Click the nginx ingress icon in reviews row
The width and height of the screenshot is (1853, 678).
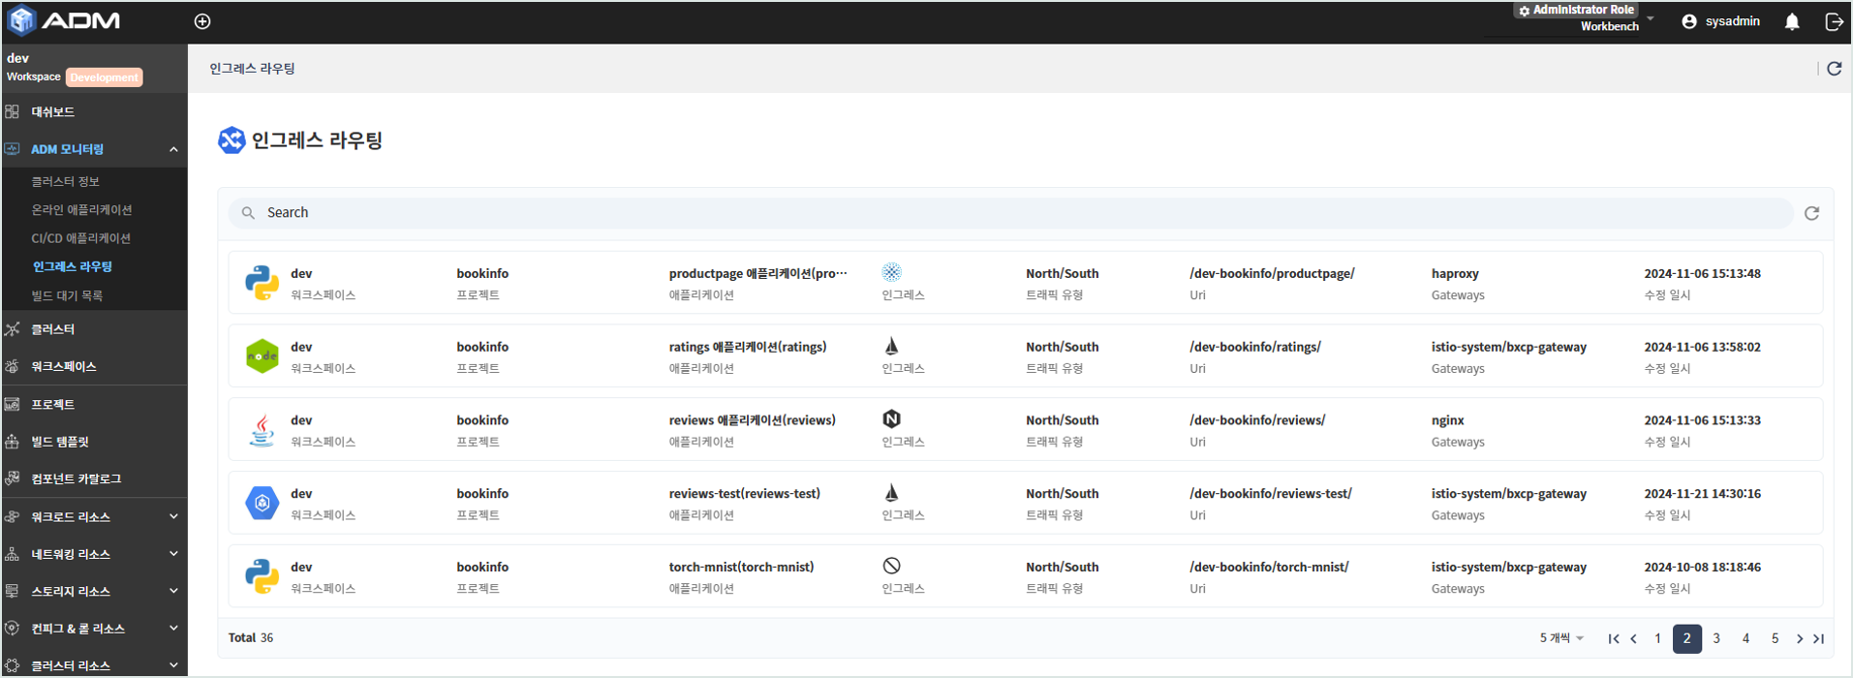[x=892, y=418]
